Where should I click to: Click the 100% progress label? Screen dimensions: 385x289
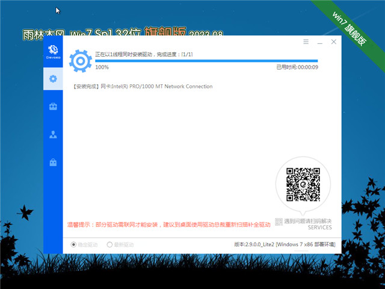point(102,67)
